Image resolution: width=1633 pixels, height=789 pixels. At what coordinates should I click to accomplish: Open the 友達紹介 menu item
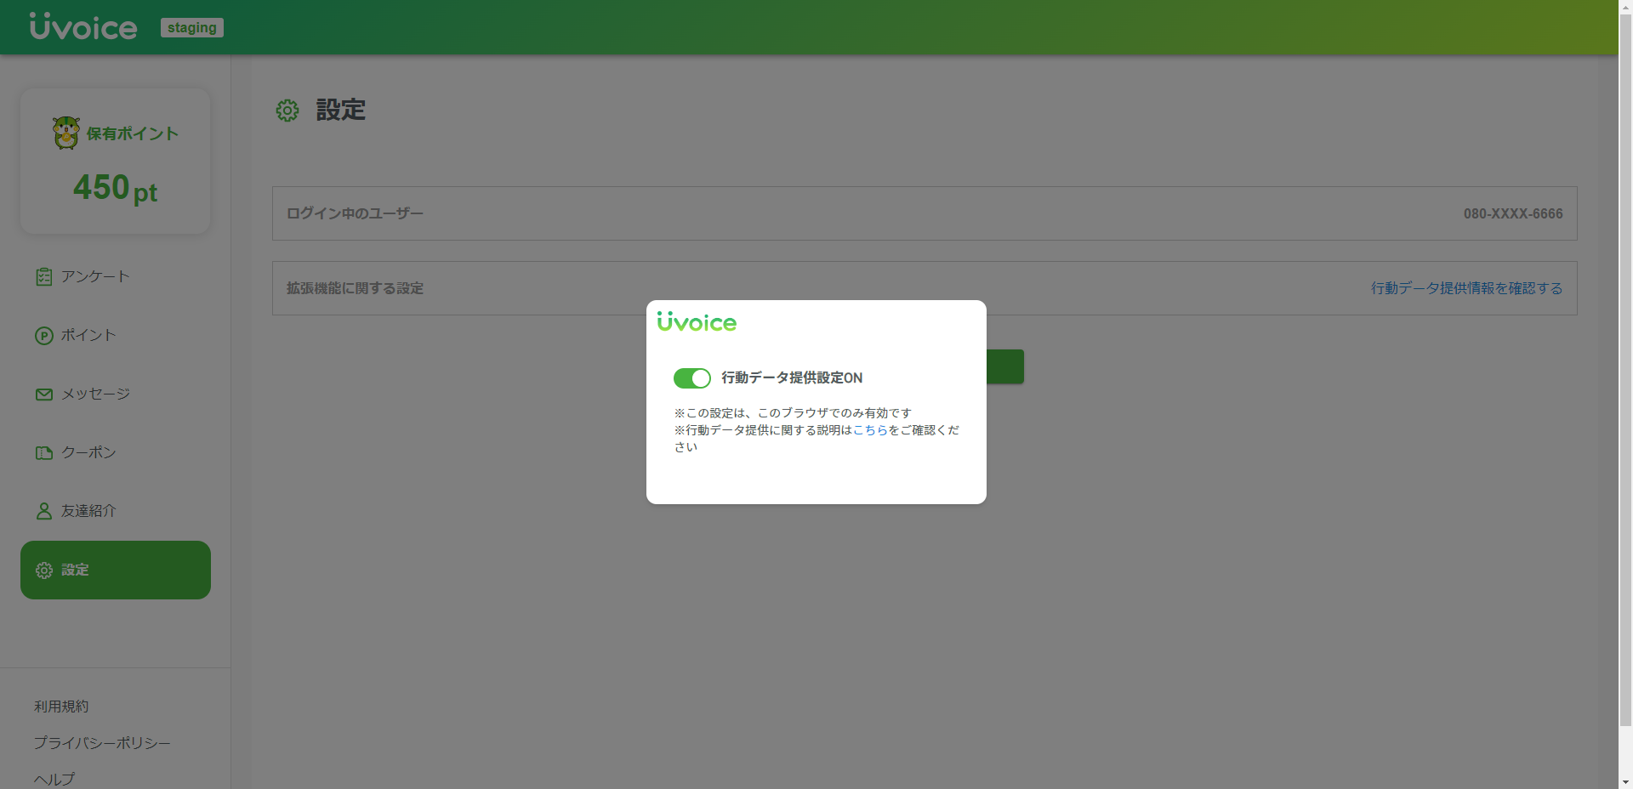[116, 511]
